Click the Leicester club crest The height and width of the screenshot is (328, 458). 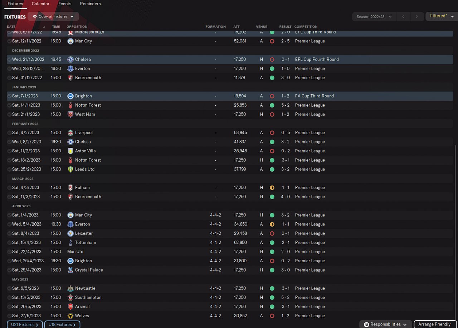70,233
